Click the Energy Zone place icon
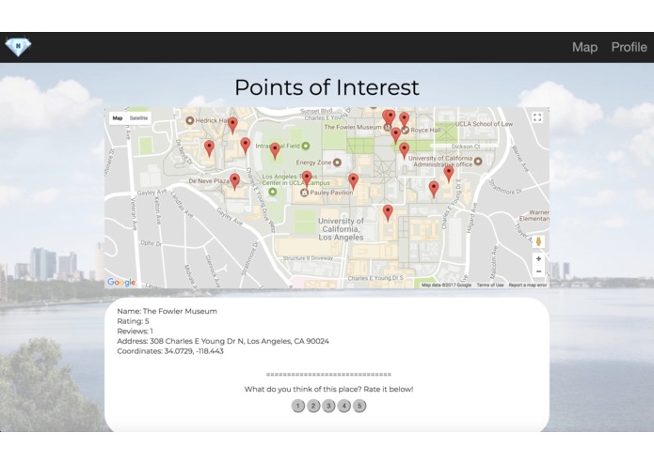Image resolution: width=654 pixels, height=464 pixels. coord(338,162)
